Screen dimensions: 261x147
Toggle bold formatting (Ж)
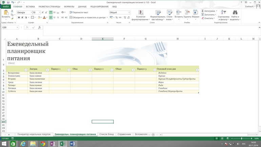[19, 18]
